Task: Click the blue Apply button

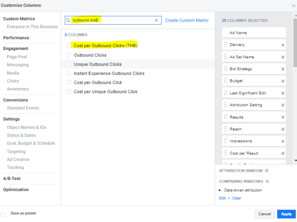Action: (286, 214)
